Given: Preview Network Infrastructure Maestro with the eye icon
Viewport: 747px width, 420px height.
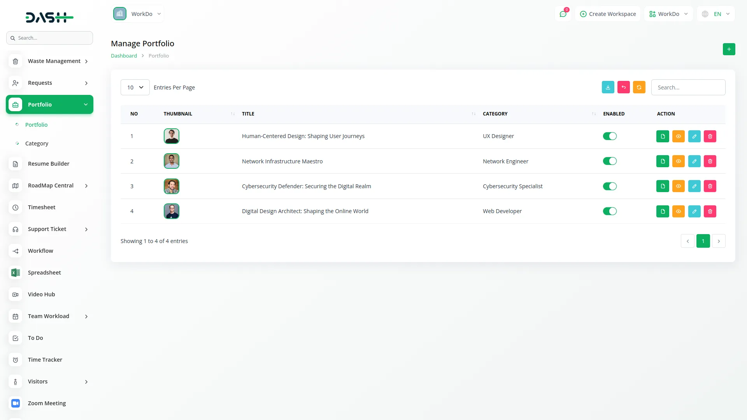Looking at the screenshot, I should pyautogui.click(x=679, y=161).
